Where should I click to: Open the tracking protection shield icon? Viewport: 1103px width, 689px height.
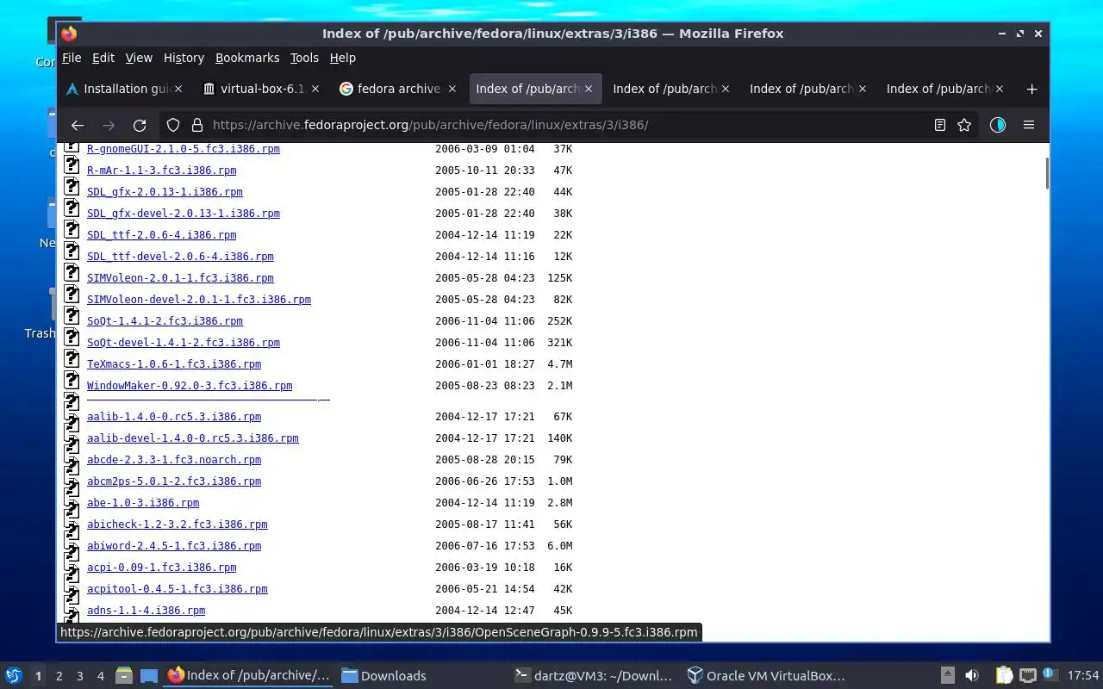coord(173,125)
